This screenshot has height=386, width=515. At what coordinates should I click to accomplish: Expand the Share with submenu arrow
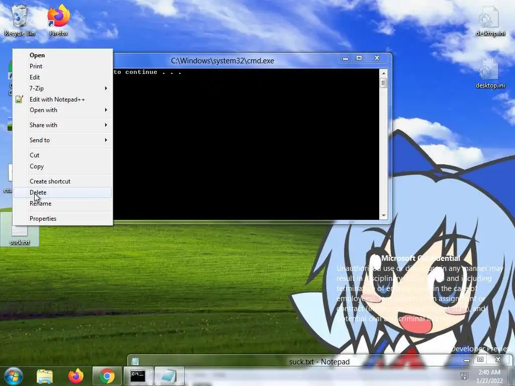point(106,125)
